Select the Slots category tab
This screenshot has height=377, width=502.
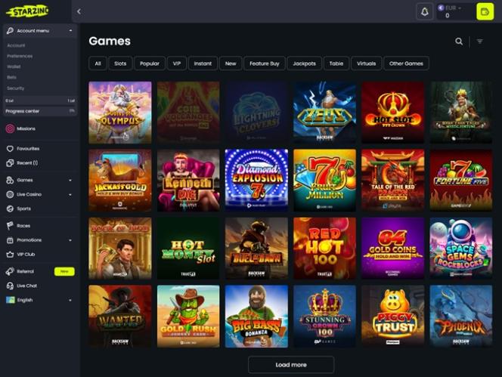tap(120, 63)
